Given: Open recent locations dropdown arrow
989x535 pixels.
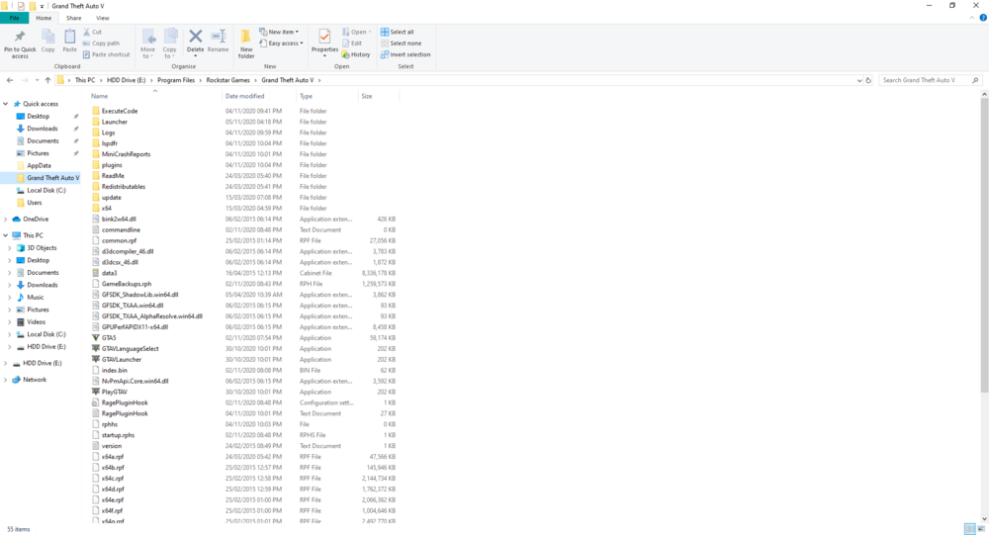Looking at the screenshot, I should pyautogui.click(x=37, y=80).
